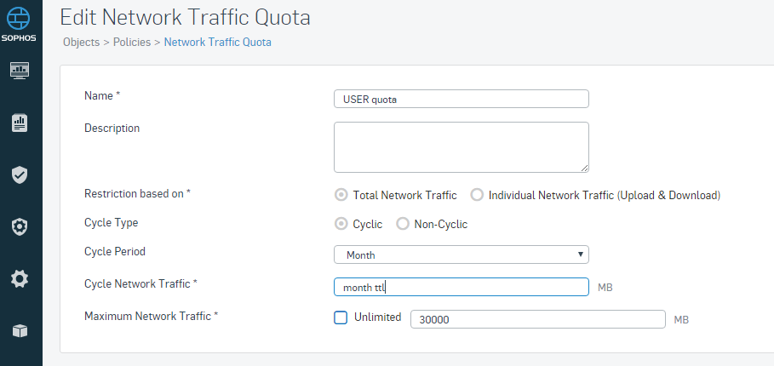Open the gear system settings icon
The height and width of the screenshot is (366, 774).
(20, 279)
